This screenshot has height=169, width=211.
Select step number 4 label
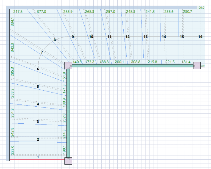tap(38, 104)
